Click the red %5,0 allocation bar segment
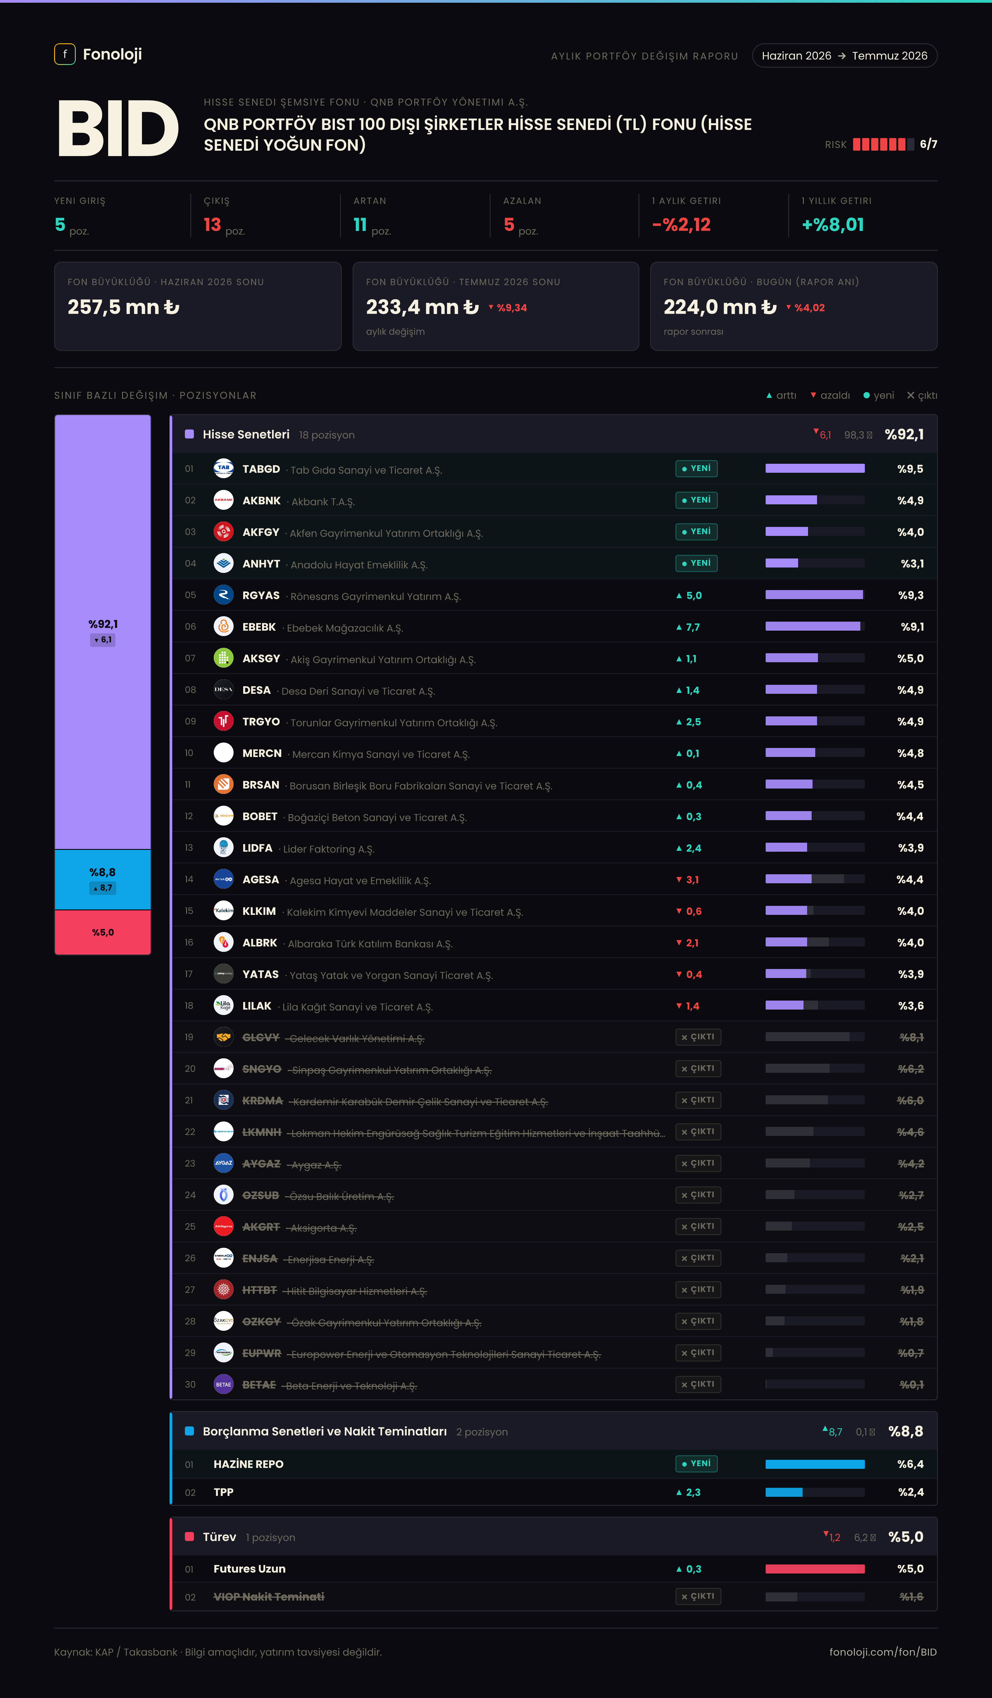 103,933
